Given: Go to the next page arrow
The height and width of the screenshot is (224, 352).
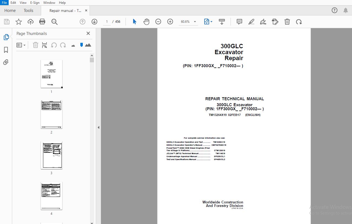Looking at the screenshot, I should 94,22.
